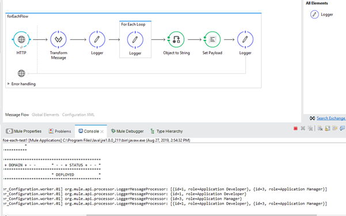Open the Type Hierarchy tab
Screen dimensions: 346x216
pos(166,131)
